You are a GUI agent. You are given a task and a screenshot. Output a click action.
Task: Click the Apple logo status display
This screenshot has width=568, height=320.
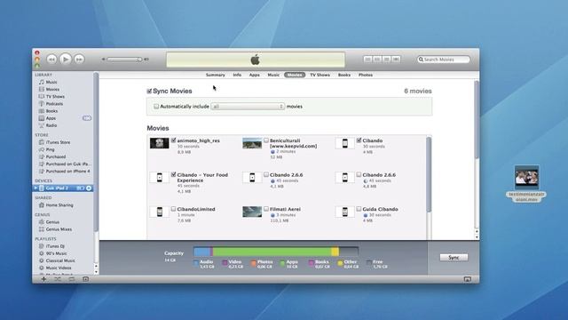[x=256, y=60]
